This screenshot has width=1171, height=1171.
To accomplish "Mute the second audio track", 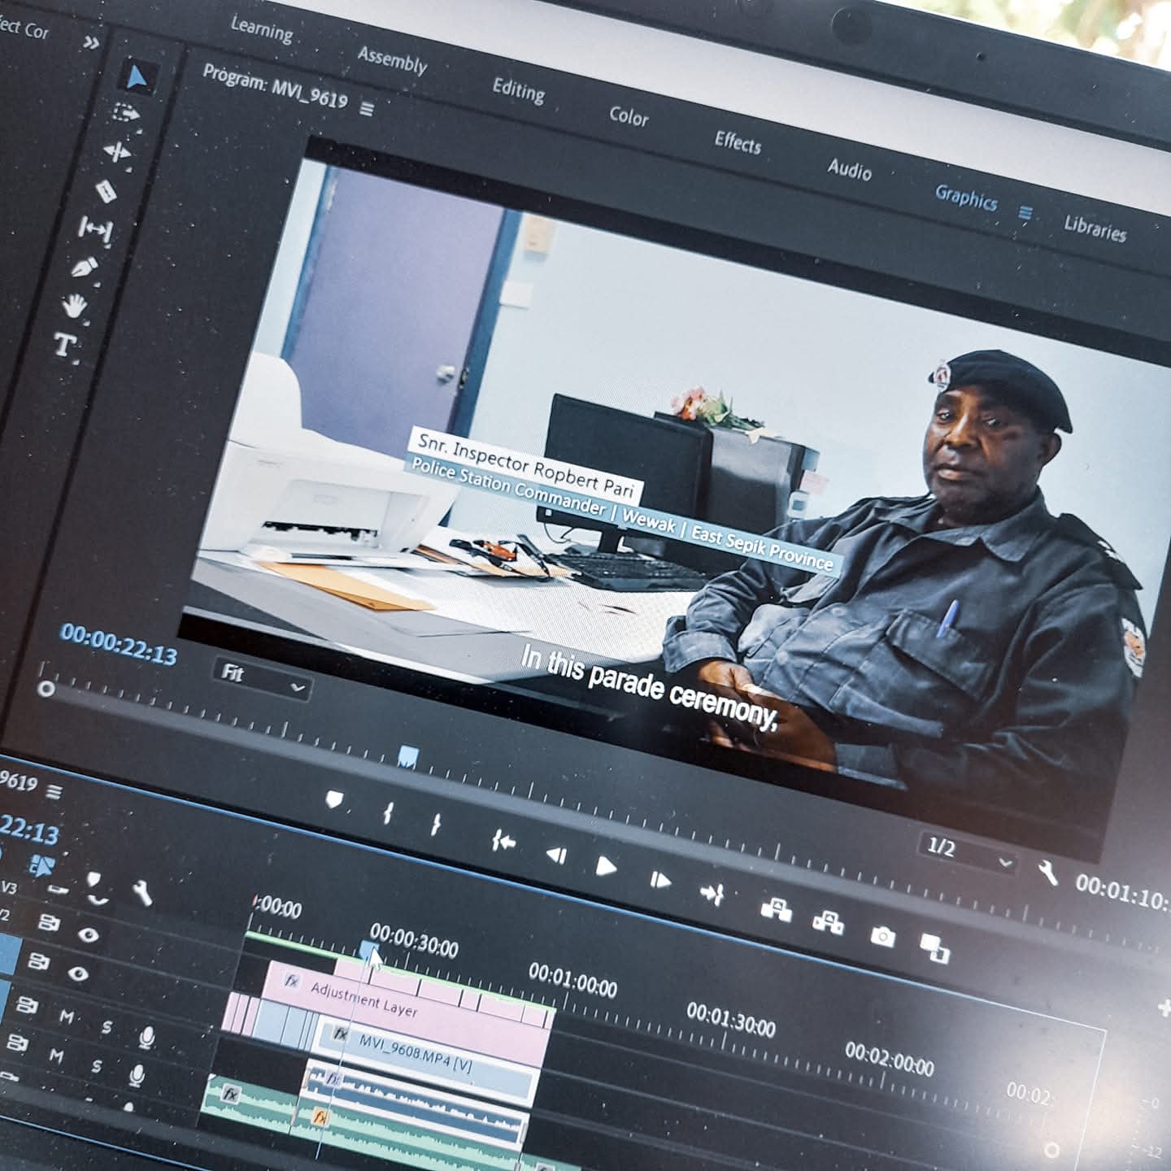I will 56,1056.
